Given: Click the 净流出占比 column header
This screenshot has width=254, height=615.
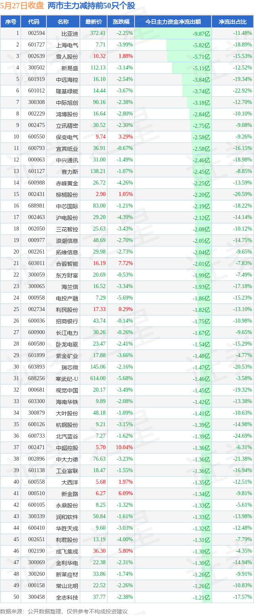Looking at the screenshot, I should 233,22.
